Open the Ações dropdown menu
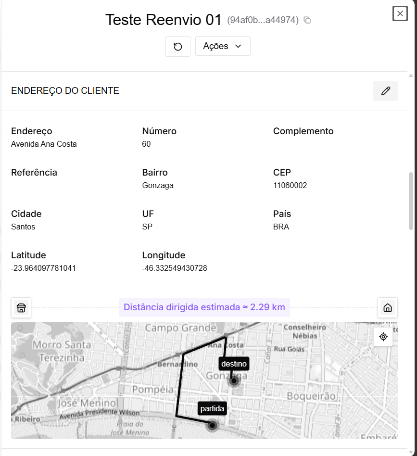 pos(223,46)
